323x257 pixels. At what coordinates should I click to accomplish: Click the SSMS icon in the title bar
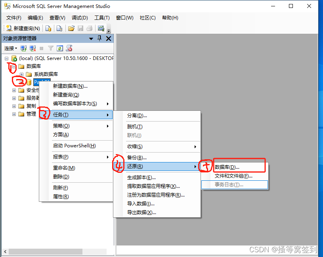pos(6,6)
